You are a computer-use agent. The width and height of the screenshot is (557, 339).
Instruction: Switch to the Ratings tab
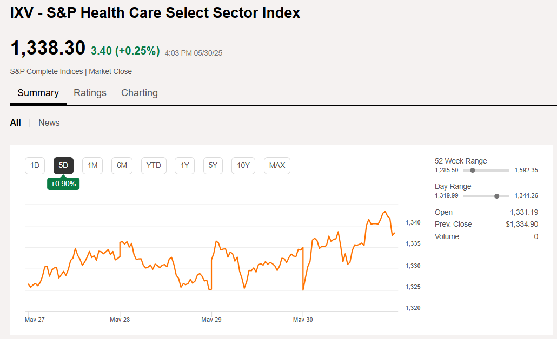click(x=90, y=93)
